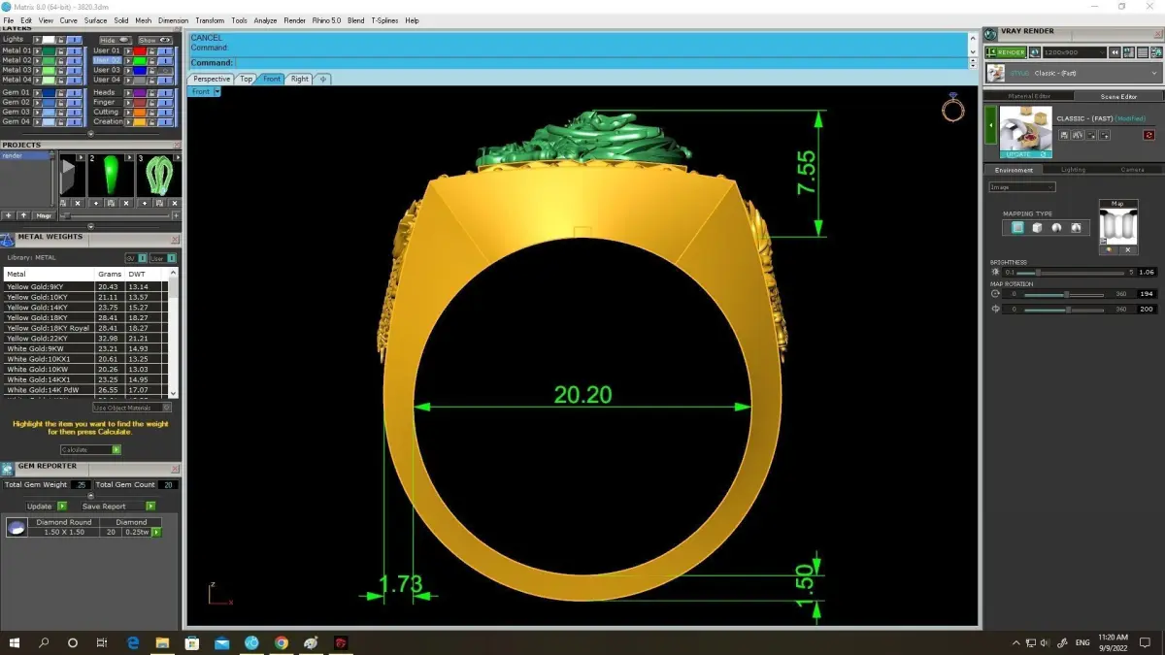Toggle visibility of the User 03 layer
This screenshot has width=1165, height=655.
pyautogui.click(x=166, y=71)
